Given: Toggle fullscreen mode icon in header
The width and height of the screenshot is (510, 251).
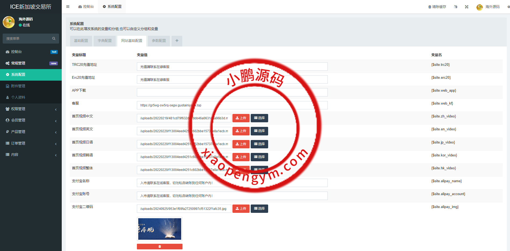Looking at the screenshot, I should (467, 7).
